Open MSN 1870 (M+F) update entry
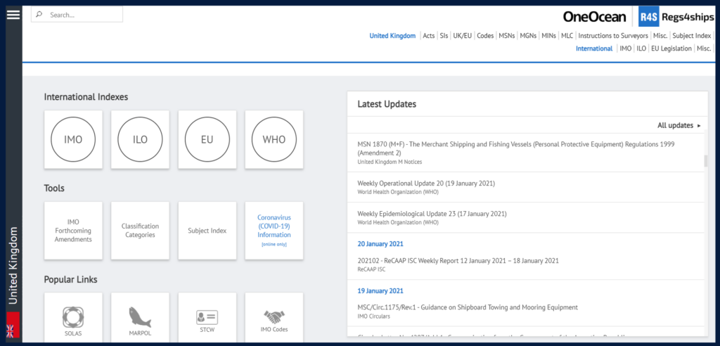The width and height of the screenshot is (720, 346). coord(526,153)
